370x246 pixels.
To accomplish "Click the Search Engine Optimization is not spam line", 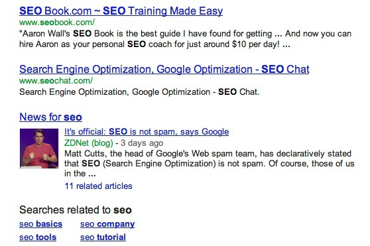I will [x=210, y=164].
